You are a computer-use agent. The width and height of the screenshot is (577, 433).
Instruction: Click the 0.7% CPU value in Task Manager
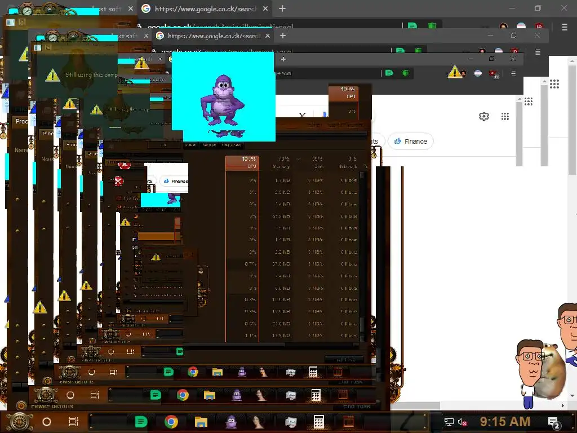[x=250, y=264]
